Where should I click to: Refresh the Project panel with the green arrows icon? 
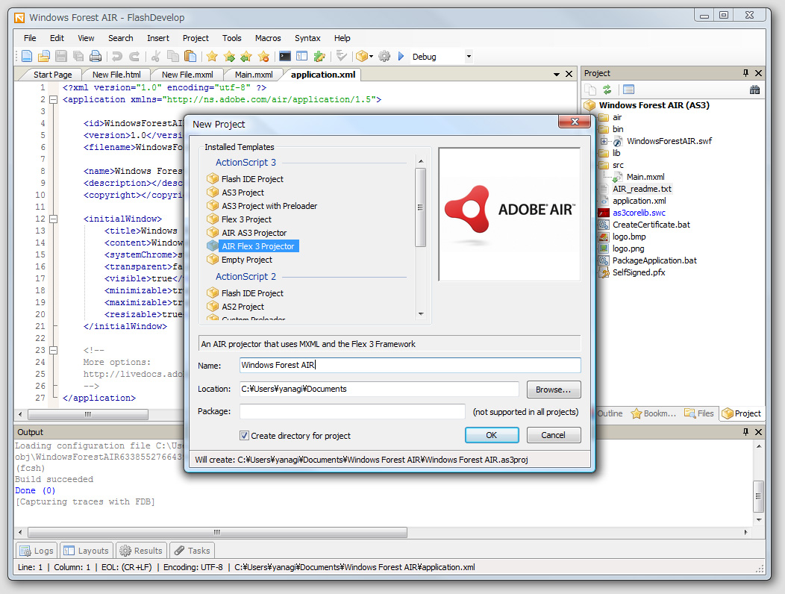click(x=607, y=90)
